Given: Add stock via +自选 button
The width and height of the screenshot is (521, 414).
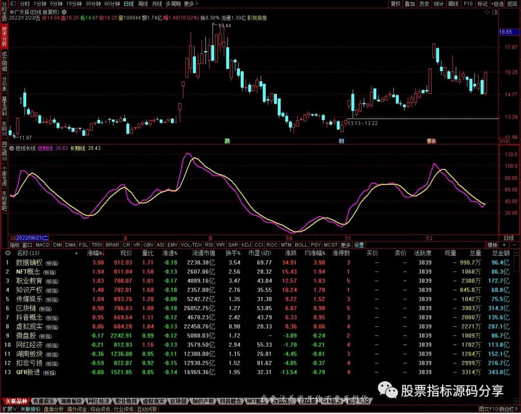Looking at the screenshot, I should pos(497,4).
